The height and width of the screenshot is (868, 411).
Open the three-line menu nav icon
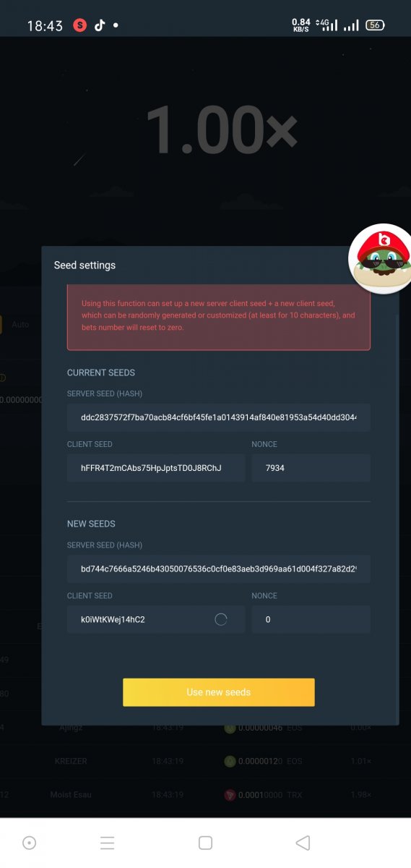coord(107,843)
